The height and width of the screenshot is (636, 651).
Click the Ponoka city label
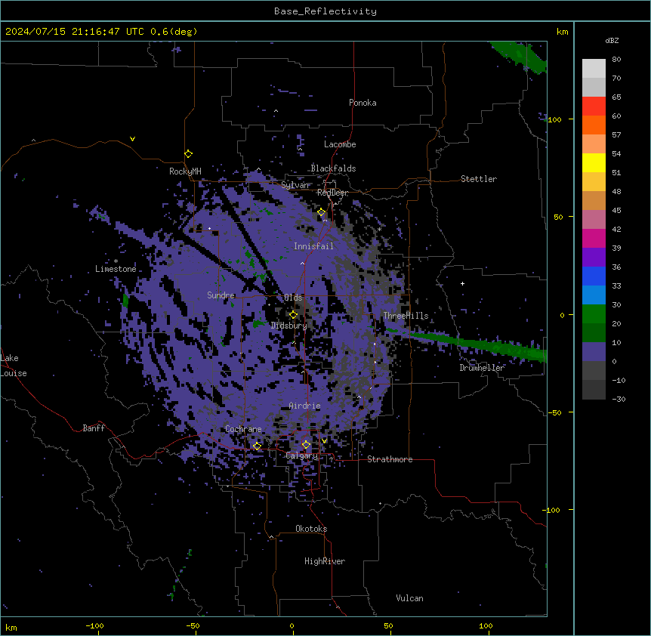tap(363, 103)
